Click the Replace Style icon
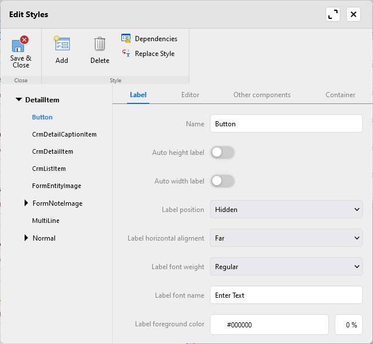Image resolution: width=373 pixels, height=344 pixels. pos(126,53)
